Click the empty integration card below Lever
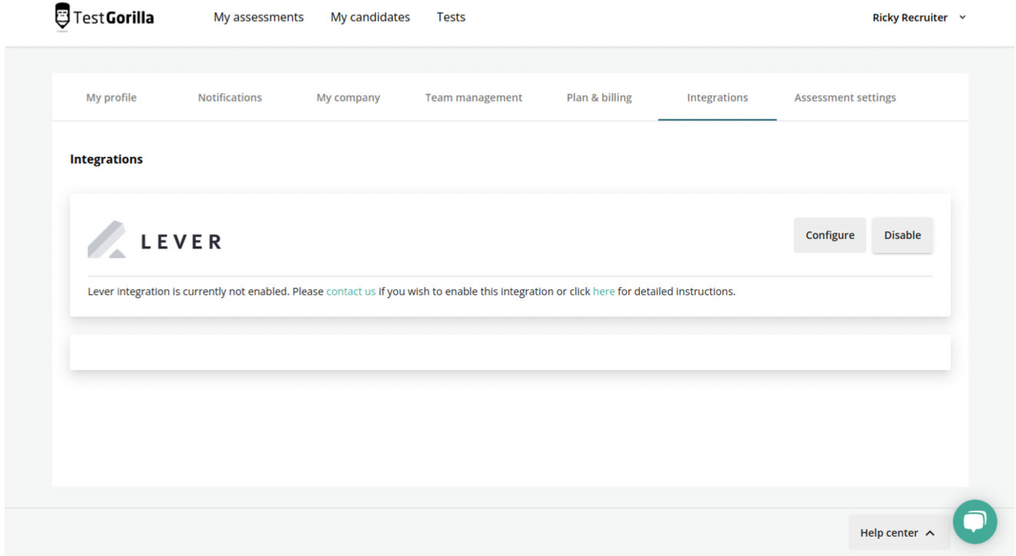 pyautogui.click(x=509, y=352)
